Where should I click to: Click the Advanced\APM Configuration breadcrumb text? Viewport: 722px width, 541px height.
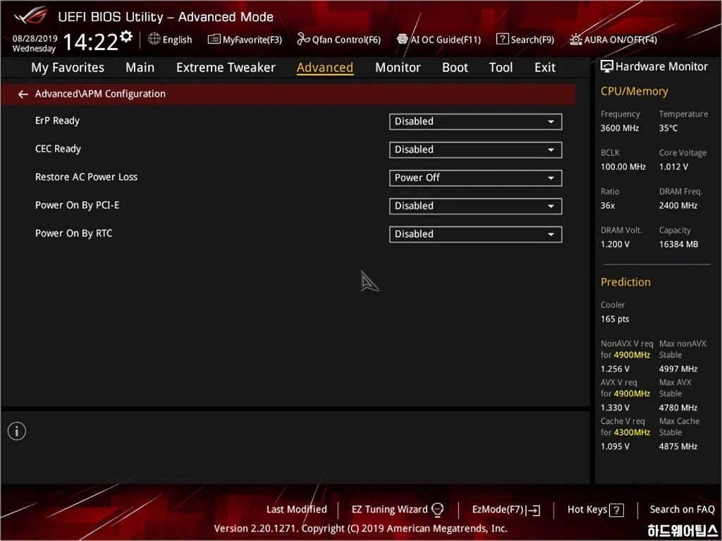(x=100, y=94)
